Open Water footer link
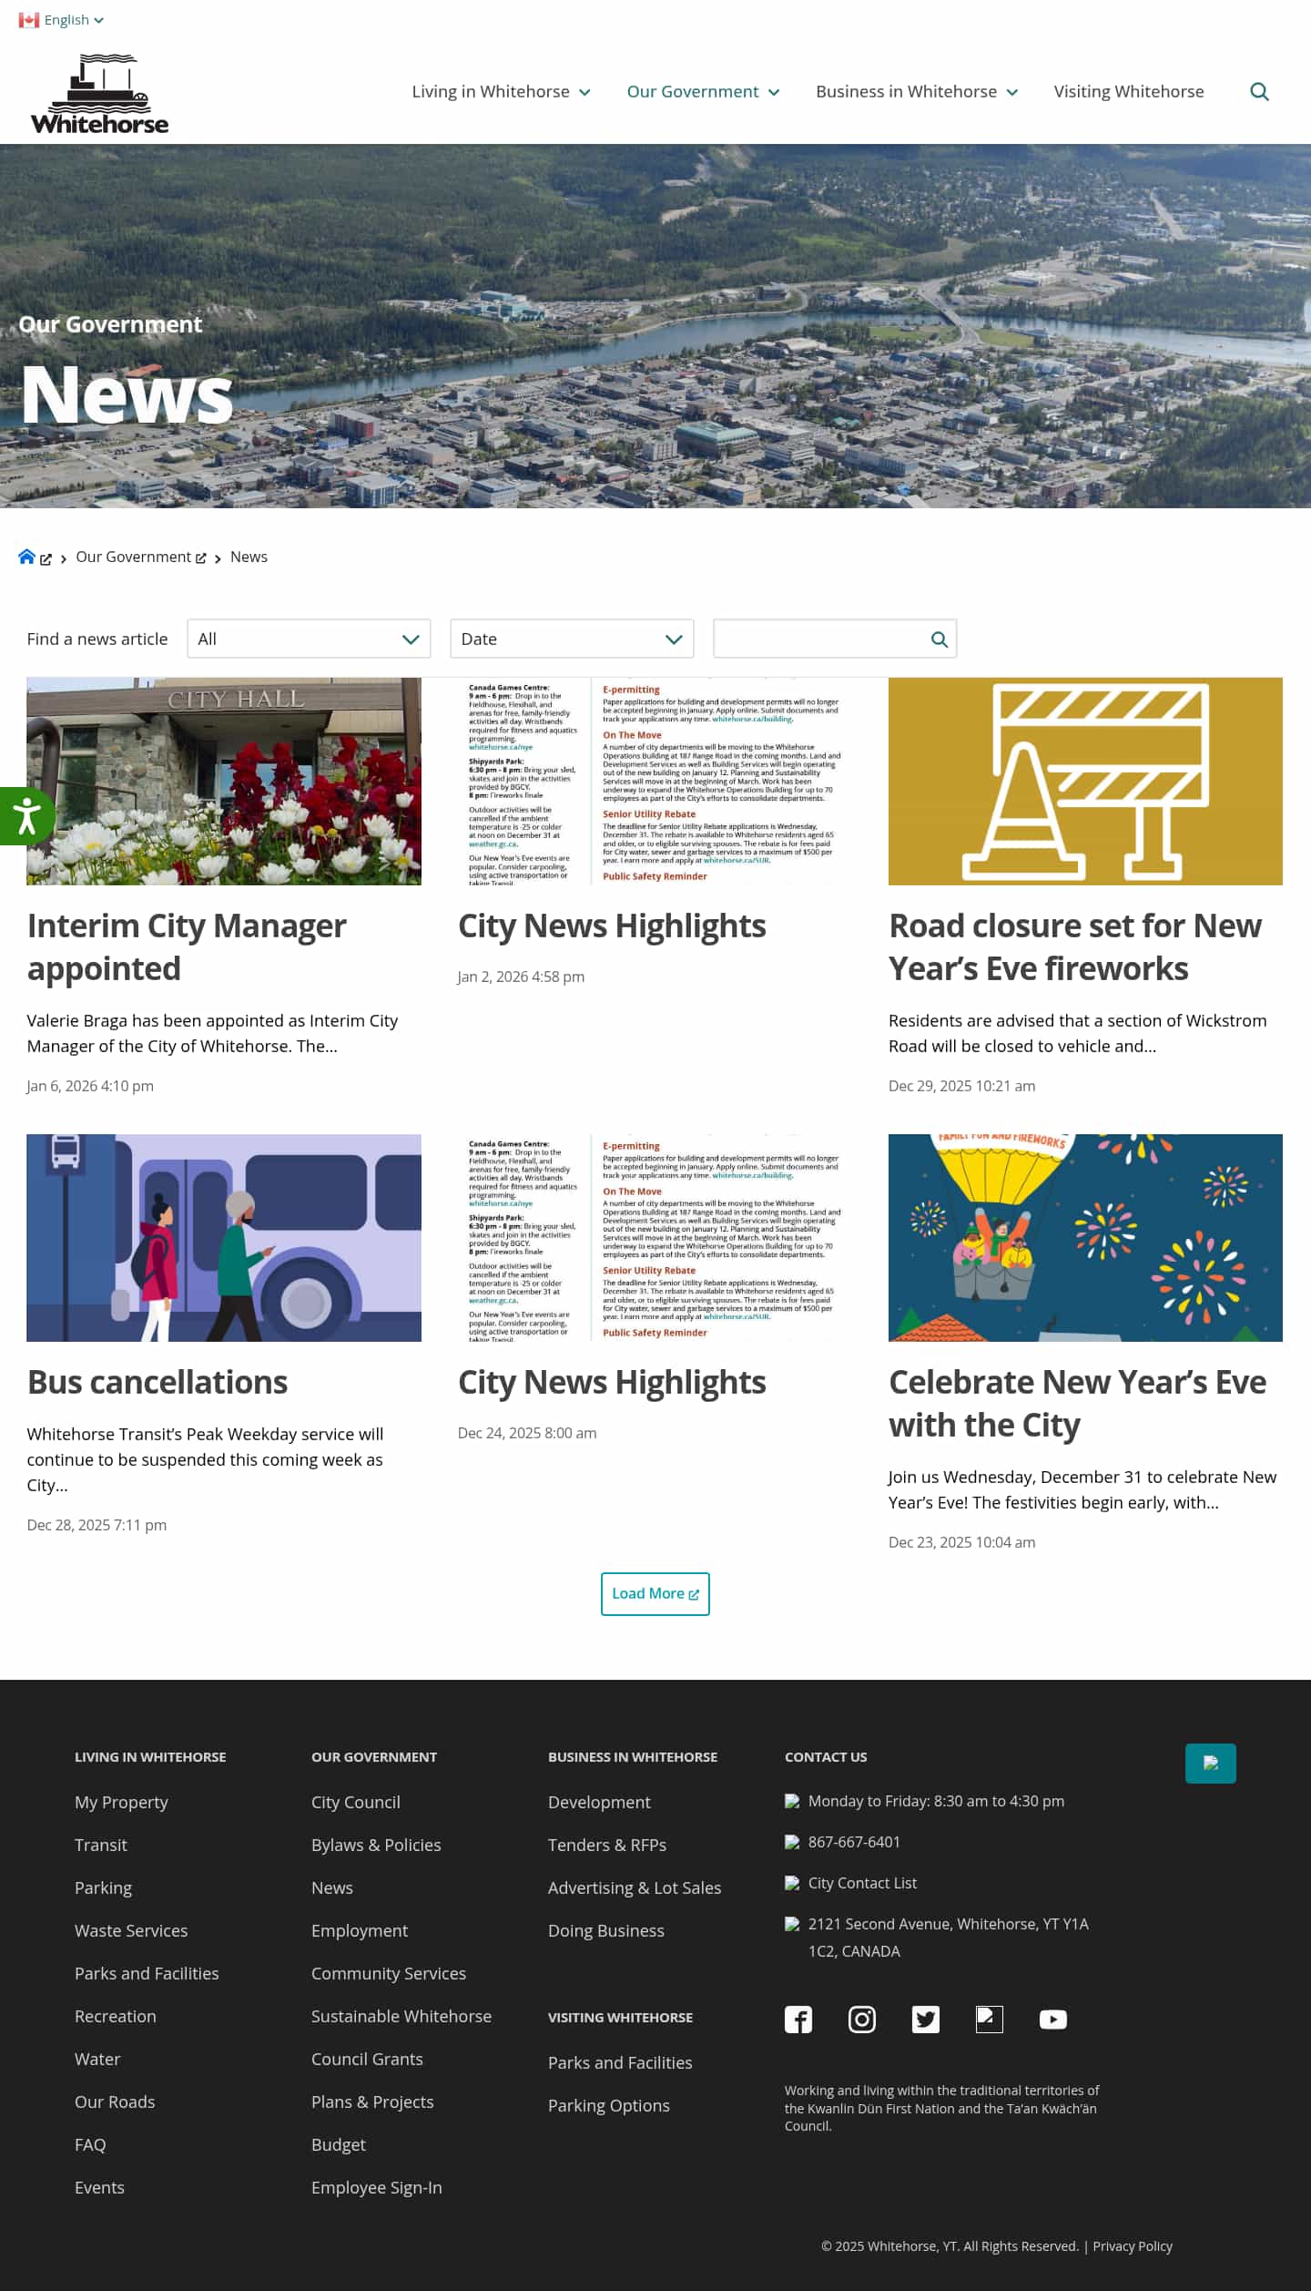The width and height of the screenshot is (1311, 2291). click(97, 2060)
